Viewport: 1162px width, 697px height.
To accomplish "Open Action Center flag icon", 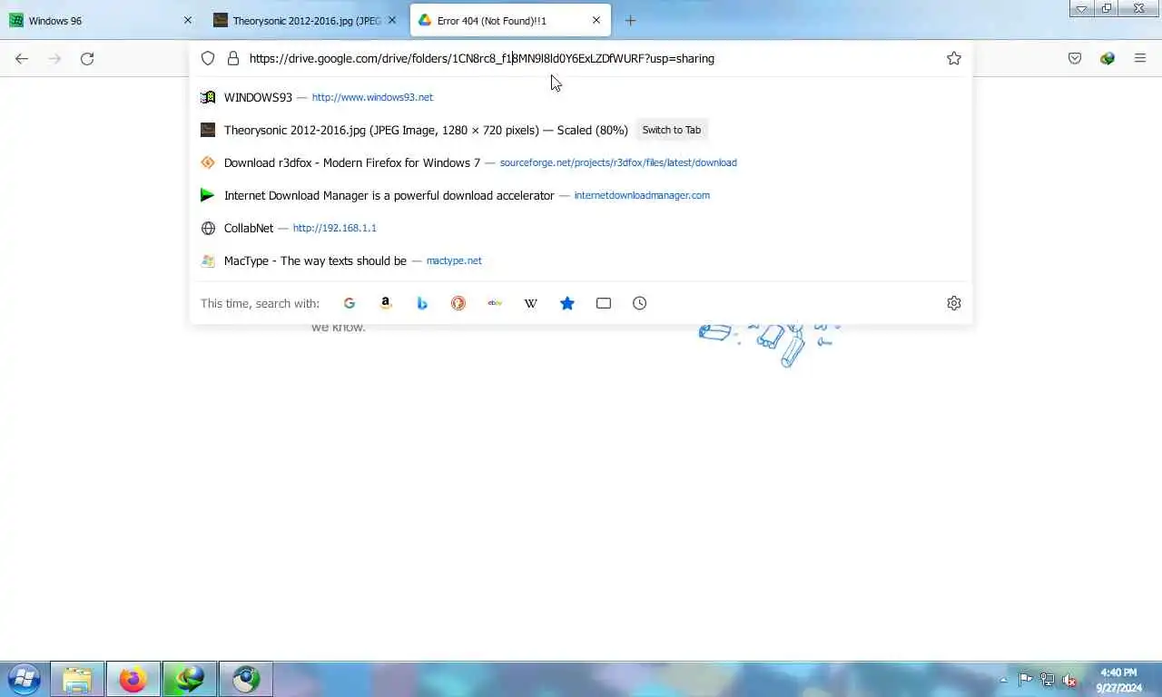I will click(x=1025, y=679).
